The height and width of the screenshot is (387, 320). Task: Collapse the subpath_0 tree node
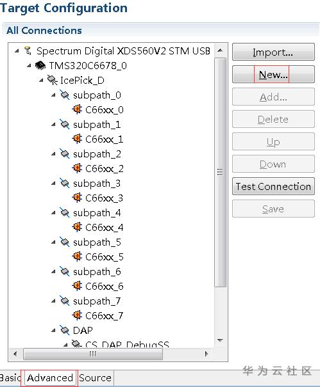[x=53, y=95]
